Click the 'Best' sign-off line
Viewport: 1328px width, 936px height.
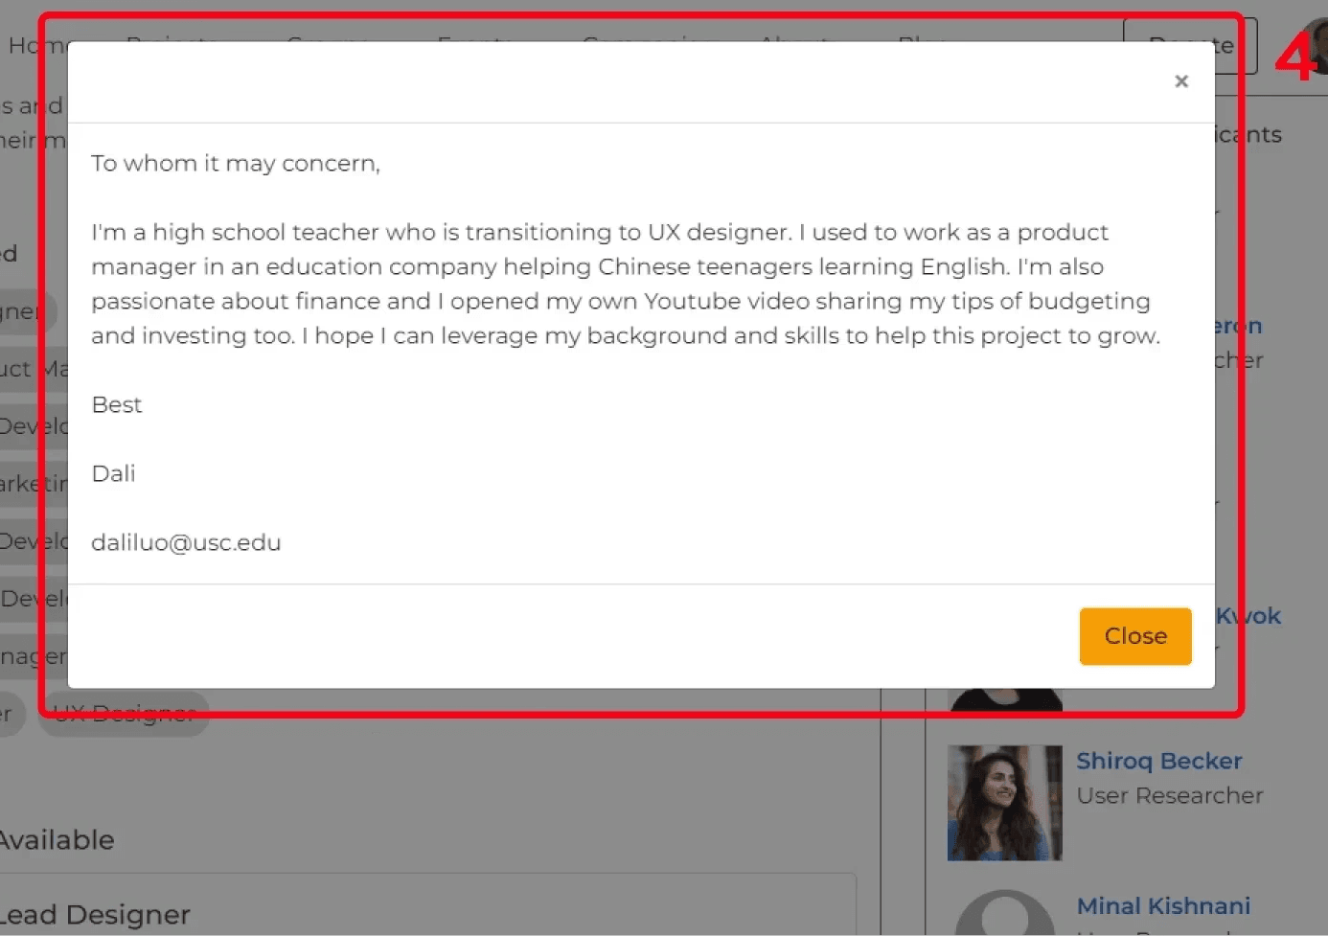tap(116, 404)
